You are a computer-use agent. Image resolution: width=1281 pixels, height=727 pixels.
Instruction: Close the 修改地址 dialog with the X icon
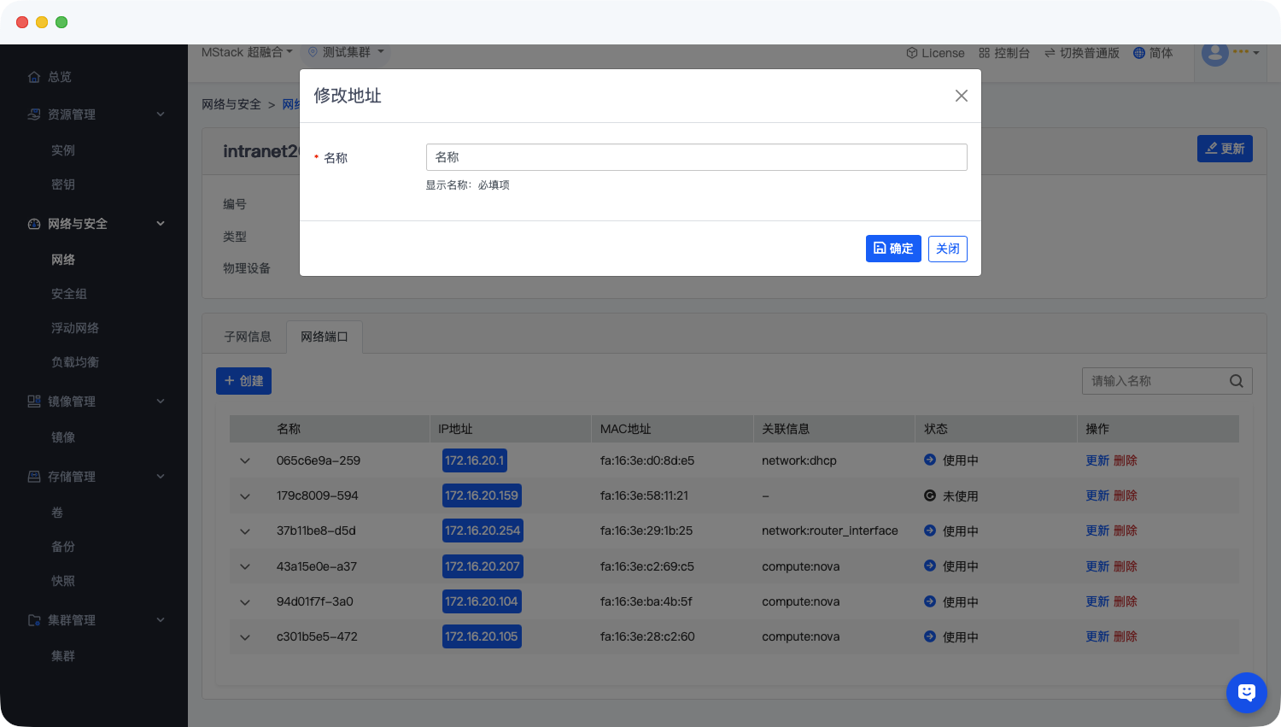(961, 96)
